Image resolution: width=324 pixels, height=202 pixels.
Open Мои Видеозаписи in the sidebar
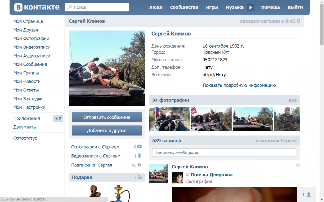32,47
